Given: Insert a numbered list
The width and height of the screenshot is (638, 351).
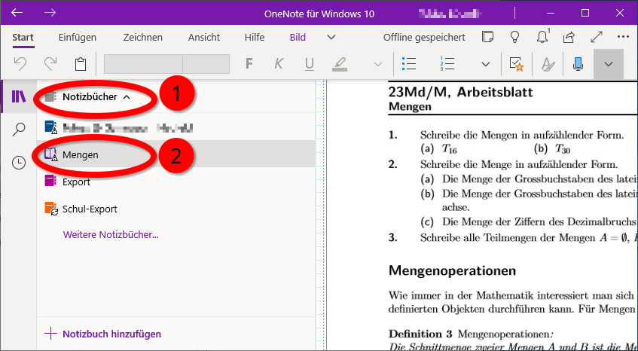Looking at the screenshot, I should 447,64.
